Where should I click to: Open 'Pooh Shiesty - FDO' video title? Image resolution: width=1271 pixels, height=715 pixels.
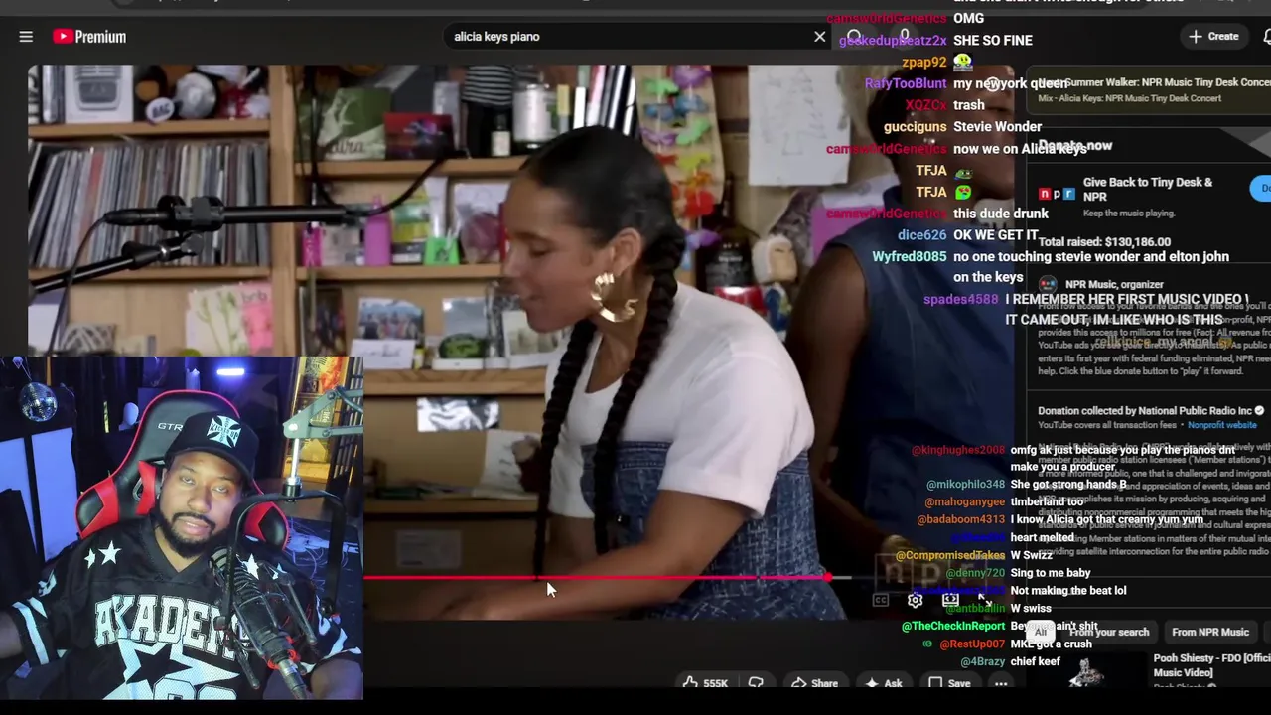pyautogui.click(x=1211, y=665)
